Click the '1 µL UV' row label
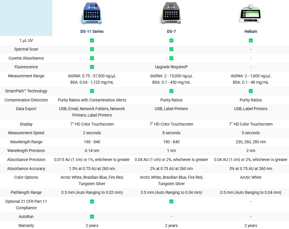Image resolution: width=289 pixels, height=229 pixels. (x=26, y=40)
